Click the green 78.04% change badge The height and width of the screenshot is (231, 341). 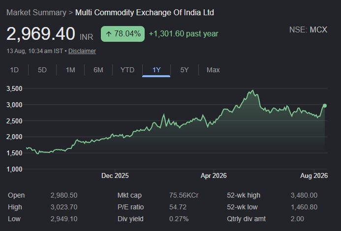click(123, 34)
